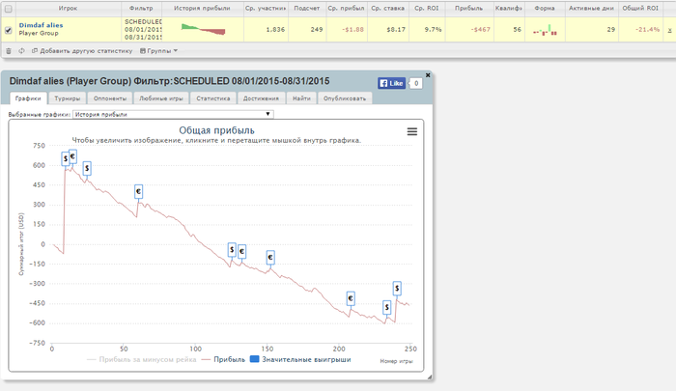This screenshot has width=676, height=391.
Task: Open the Опубликовать tab
Action: (x=345, y=98)
